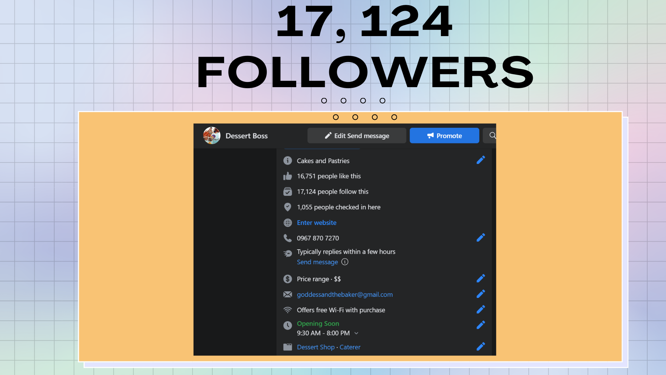The width and height of the screenshot is (666, 375).
Task: Click the info icon next to Send message
Action: [345, 262]
